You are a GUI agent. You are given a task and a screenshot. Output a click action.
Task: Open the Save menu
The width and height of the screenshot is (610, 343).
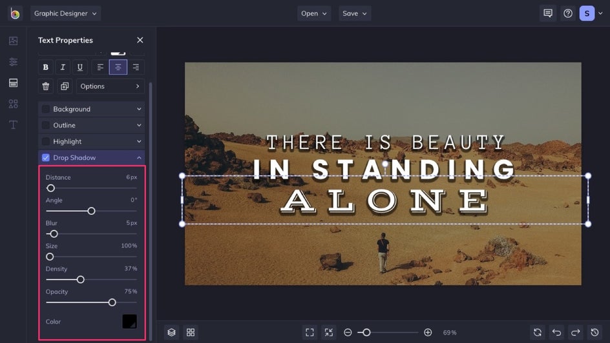click(x=355, y=14)
